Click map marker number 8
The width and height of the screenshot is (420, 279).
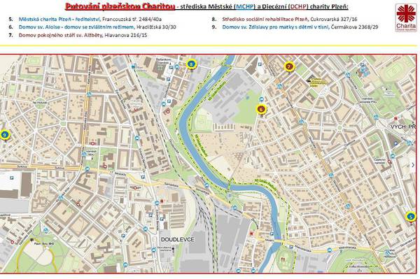point(191,64)
